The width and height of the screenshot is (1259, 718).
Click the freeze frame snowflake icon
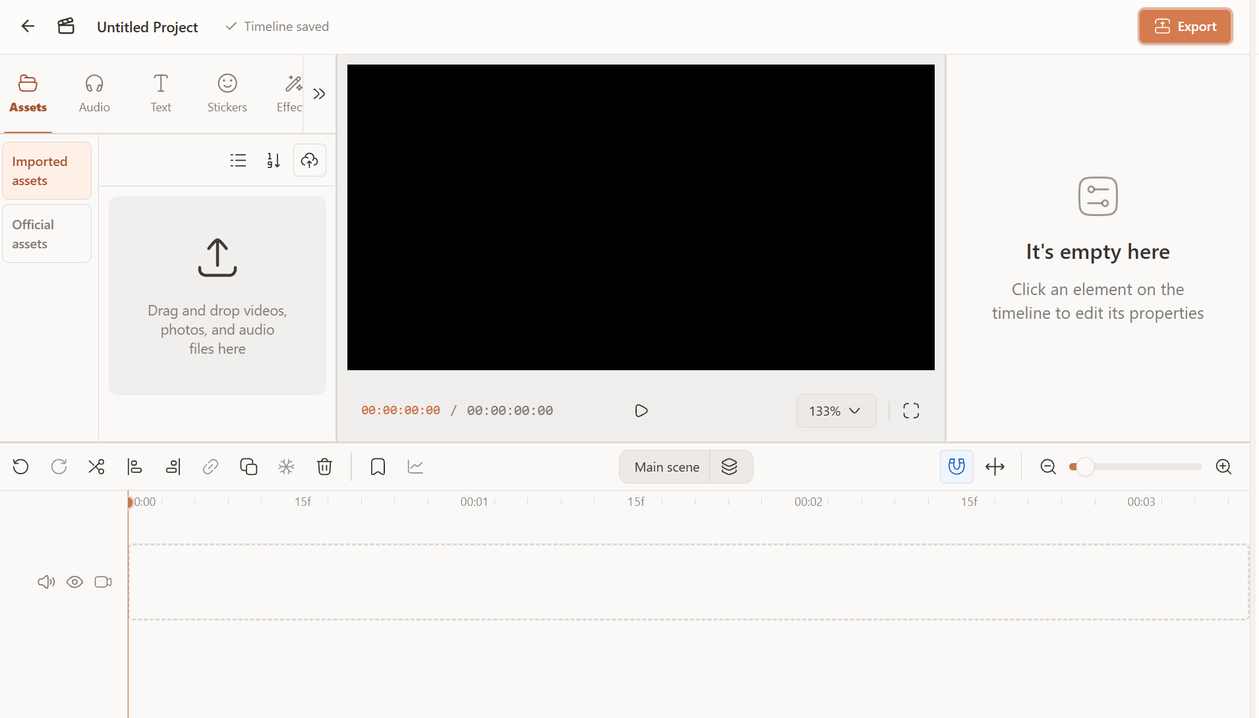pyautogui.click(x=286, y=466)
